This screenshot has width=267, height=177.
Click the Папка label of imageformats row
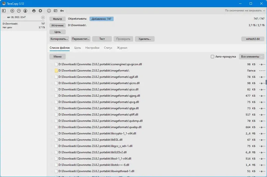point(251,71)
